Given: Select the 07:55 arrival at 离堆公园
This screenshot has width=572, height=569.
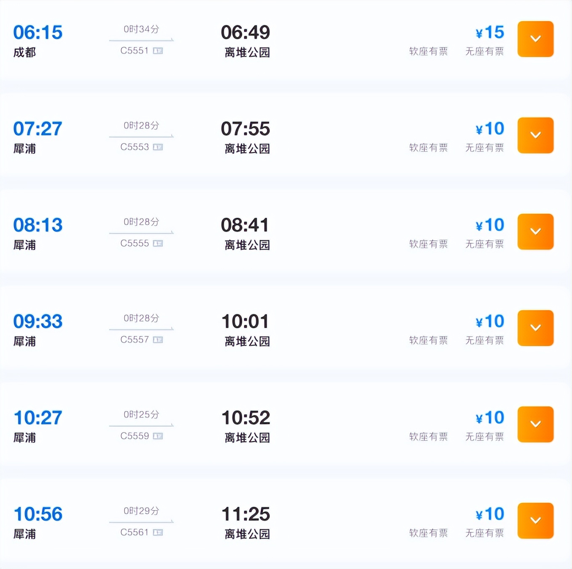Looking at the screenshot, I should (245, 129).
